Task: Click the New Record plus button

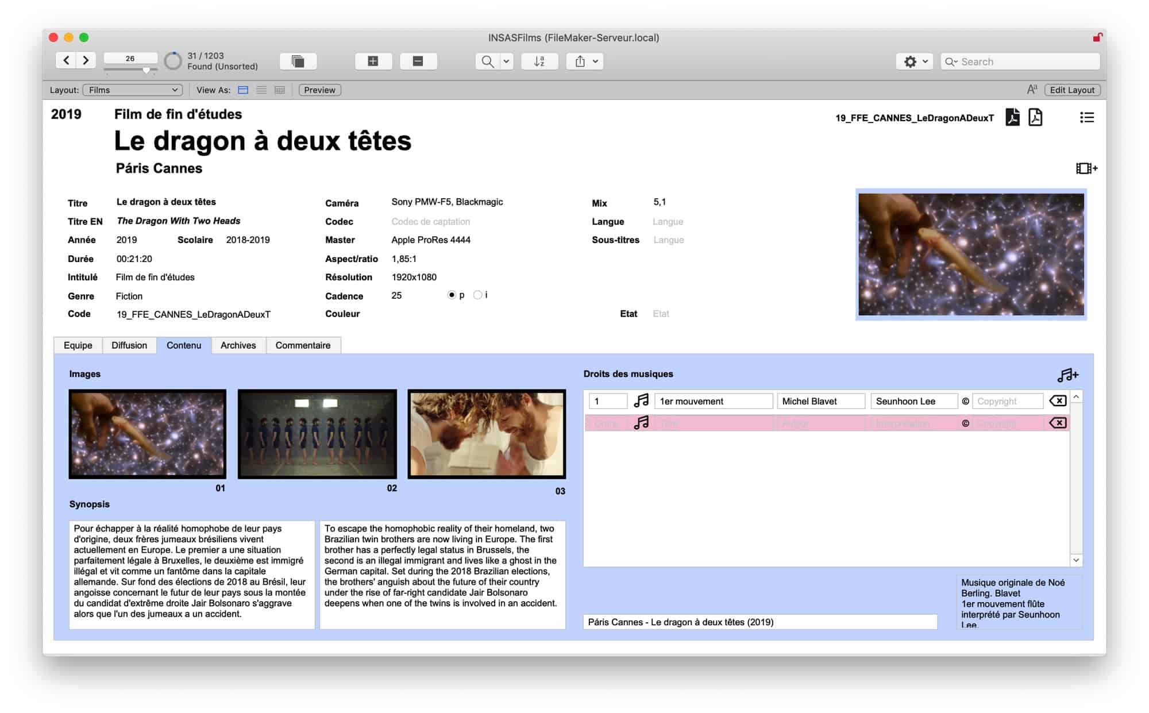Action: point(373,61)
